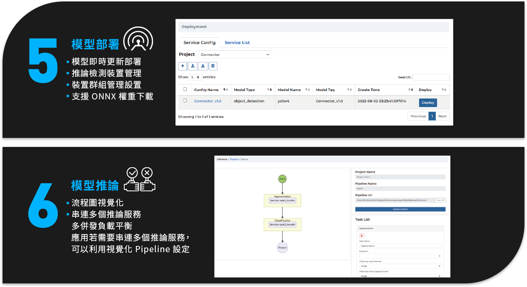
Task: Click the Update Pipeline button
Action: pyautogui.click(x=400, y=209)
